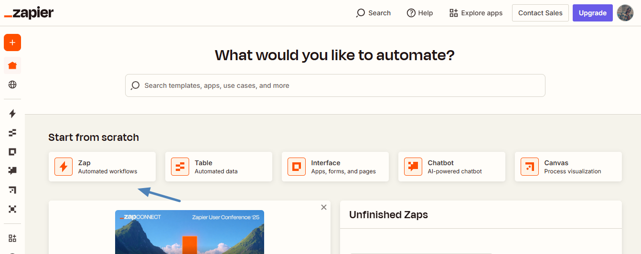Screen dimensions: 641x254
Task: Click the Table card title
Action: click(203, 163)
